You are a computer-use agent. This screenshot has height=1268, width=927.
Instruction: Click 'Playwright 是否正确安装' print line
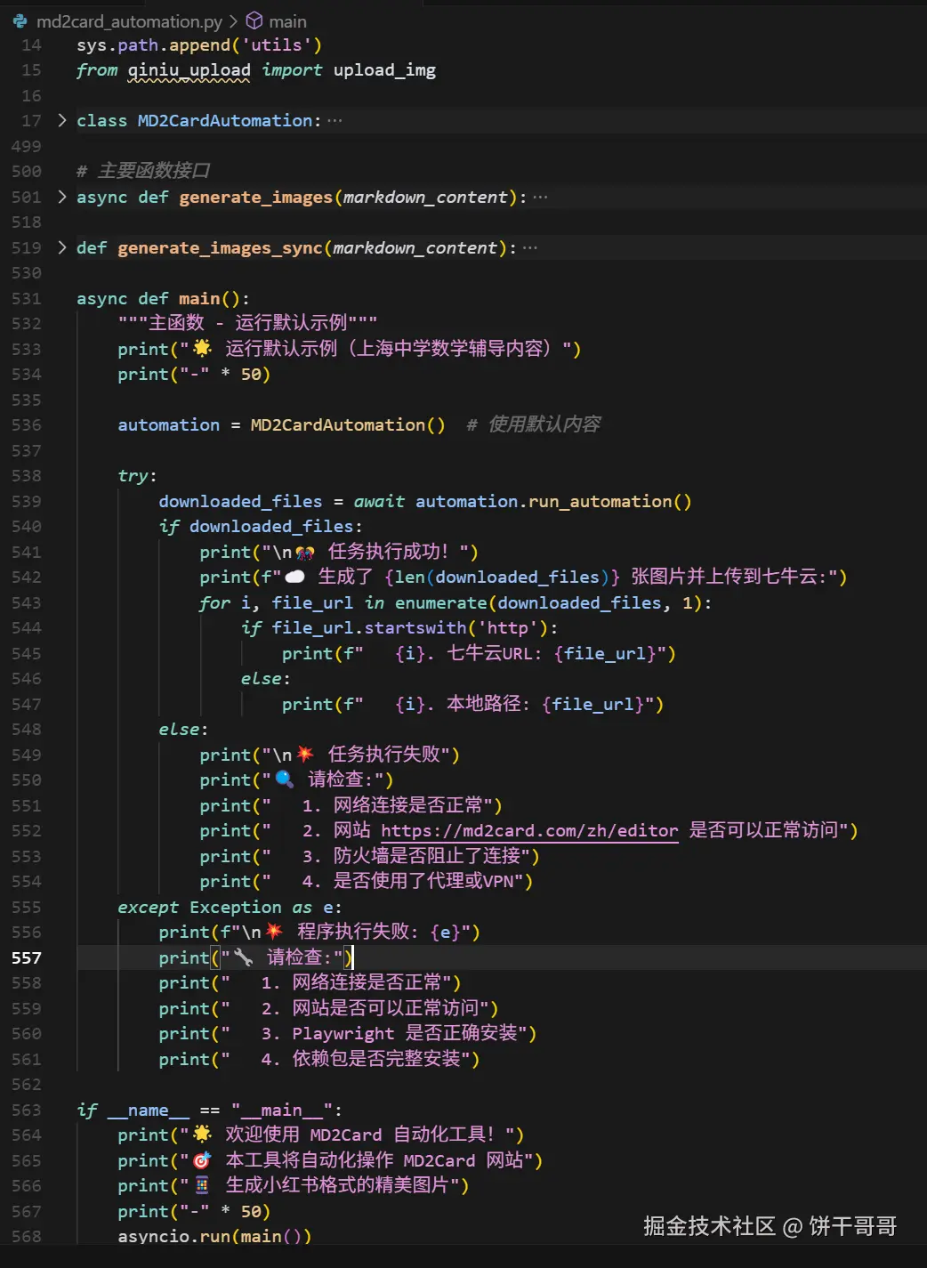pyautogui.click(x=348, y=1033)
